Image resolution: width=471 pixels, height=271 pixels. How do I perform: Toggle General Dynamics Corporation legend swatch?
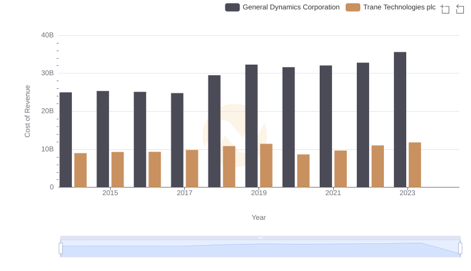(232, 7)
